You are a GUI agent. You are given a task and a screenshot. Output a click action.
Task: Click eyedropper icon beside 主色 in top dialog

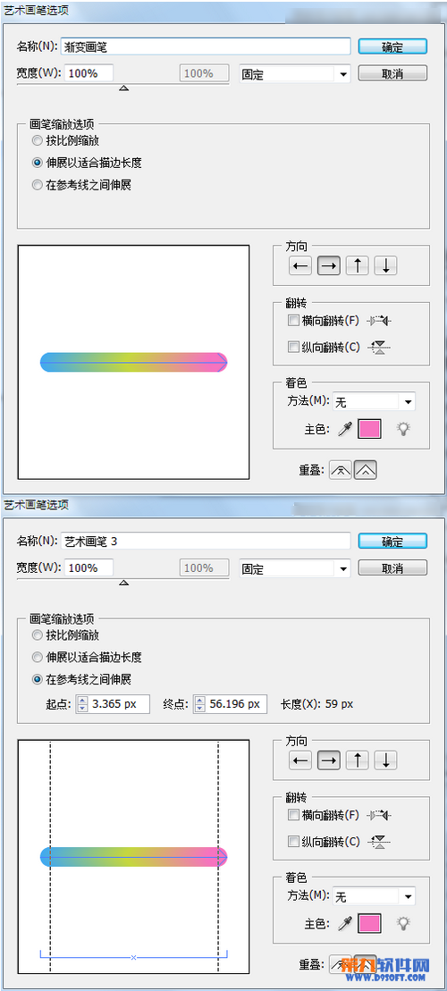pos(344,429)
